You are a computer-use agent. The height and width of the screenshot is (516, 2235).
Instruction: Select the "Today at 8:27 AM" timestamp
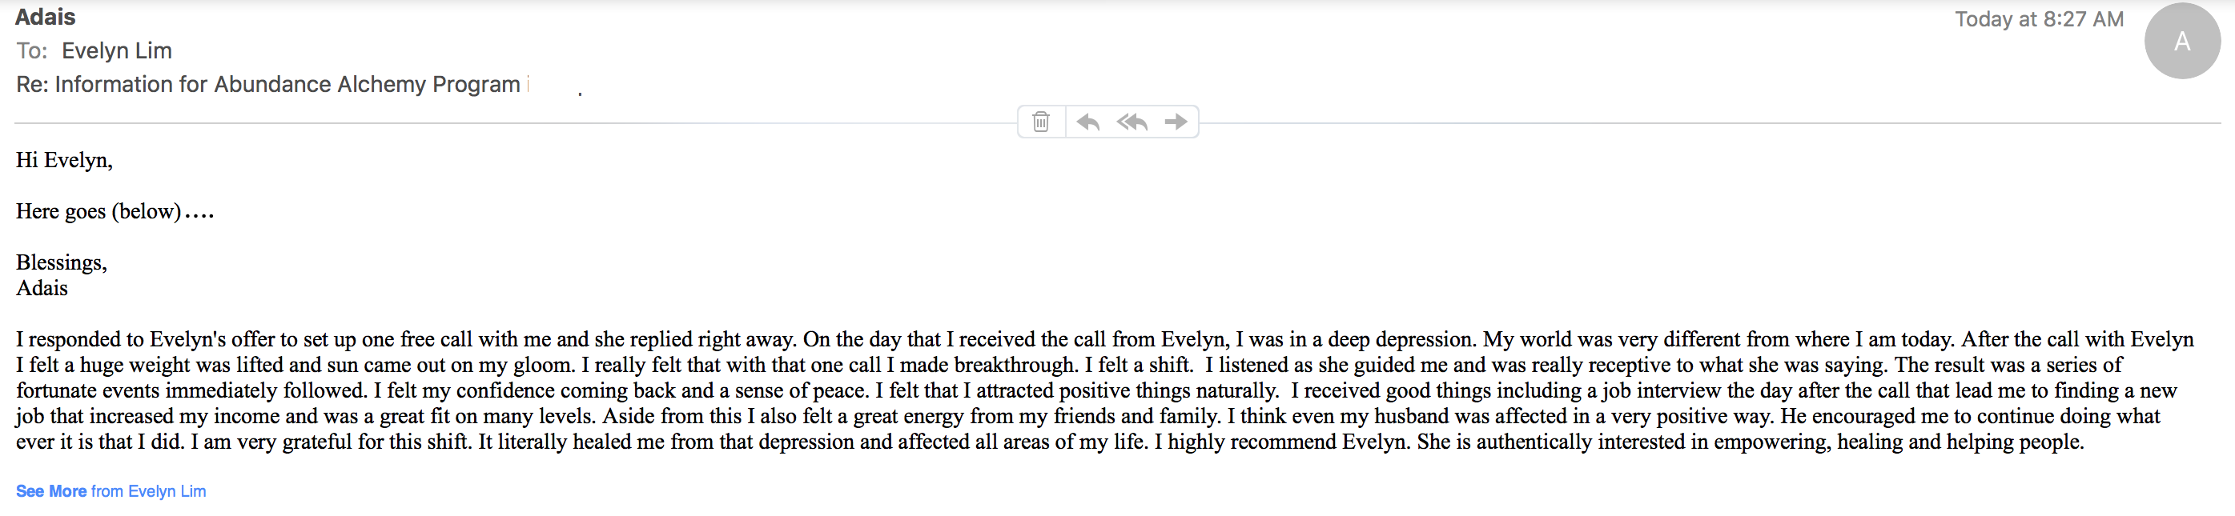[x=2039, y=19]
